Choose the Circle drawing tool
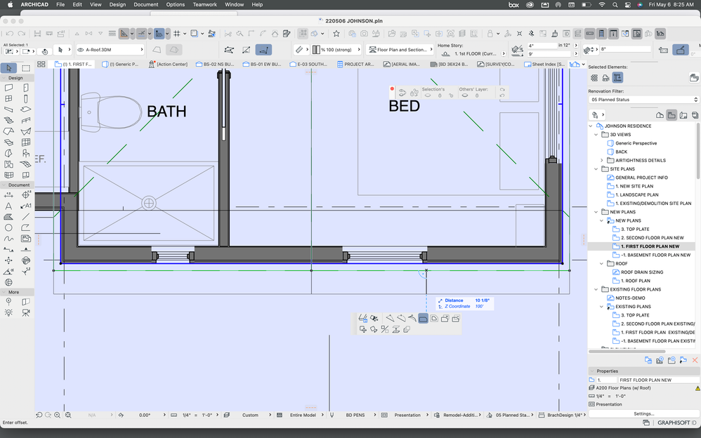 tap(8, 227)
